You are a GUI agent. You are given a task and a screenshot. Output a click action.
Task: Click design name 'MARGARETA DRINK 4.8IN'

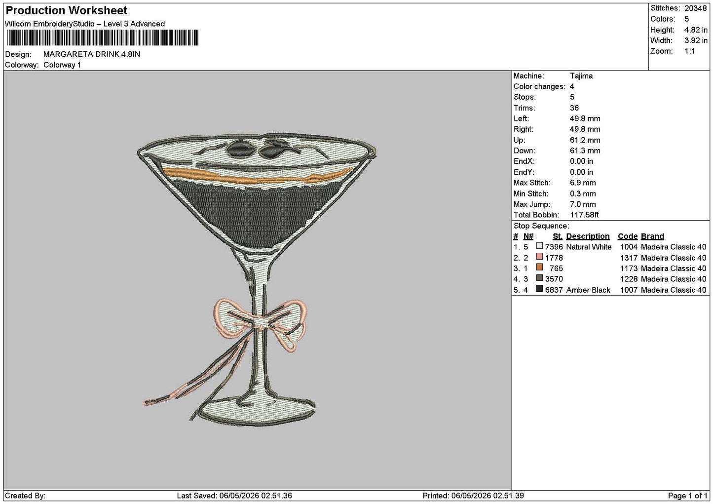(92, 54)
